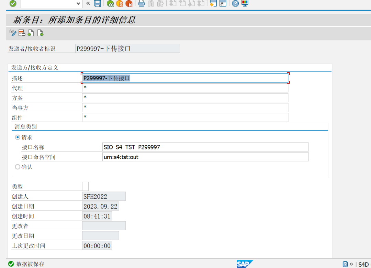Click the empty 更改日期 field
Screen dimensions: 371x268
click(x=101, y=236)
